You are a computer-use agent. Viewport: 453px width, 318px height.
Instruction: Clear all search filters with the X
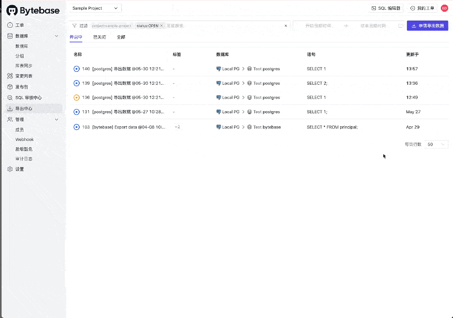coord(286,26)
